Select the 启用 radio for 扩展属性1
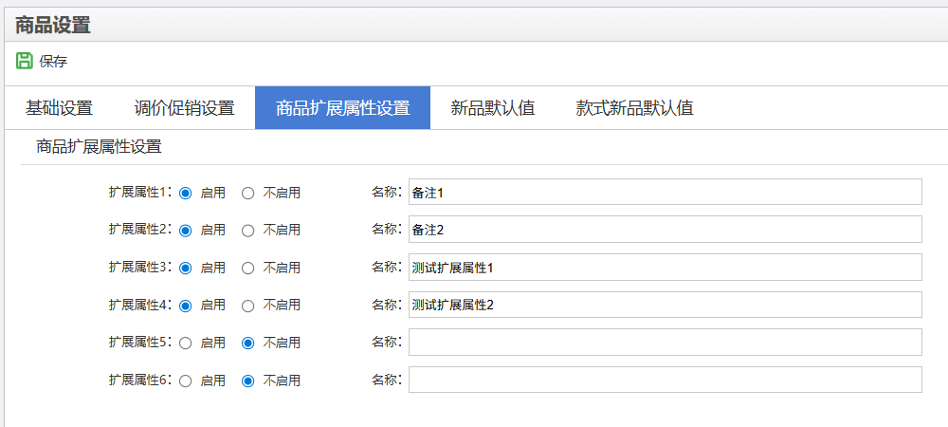This screenshot has width=948, height=427. tap(186, 193)
